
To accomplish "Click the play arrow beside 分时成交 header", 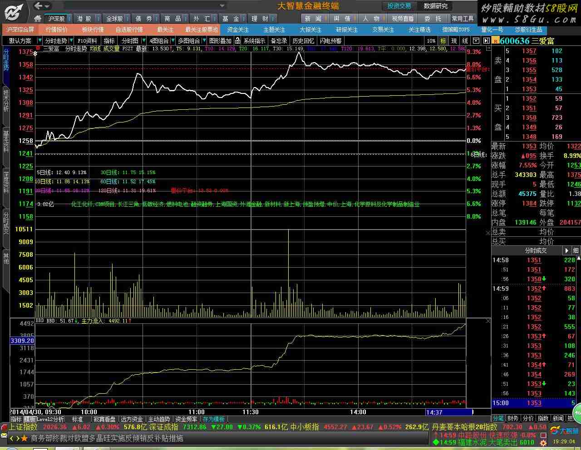I will pyautogui.click(x=566, y=250).
